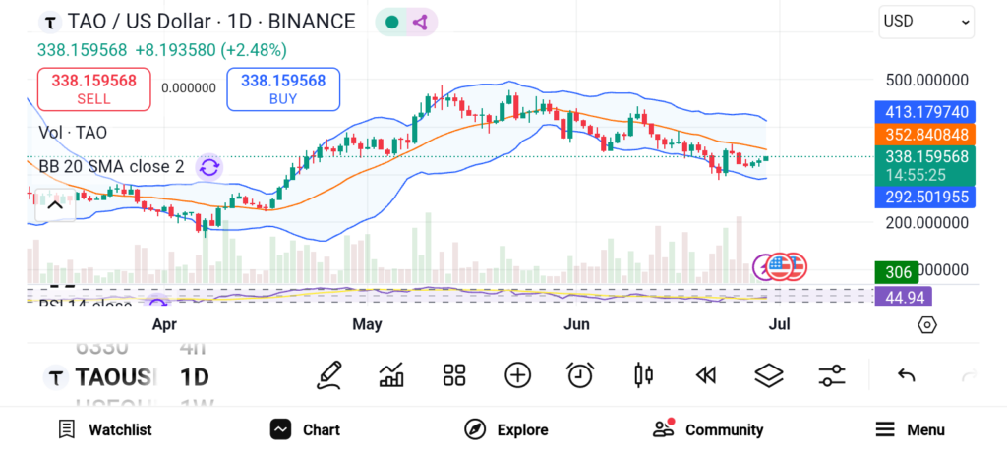Open the hexagon axis settings icon
Image resolution: width=1007 pixels, height=453 pixels.
point(926,324)
